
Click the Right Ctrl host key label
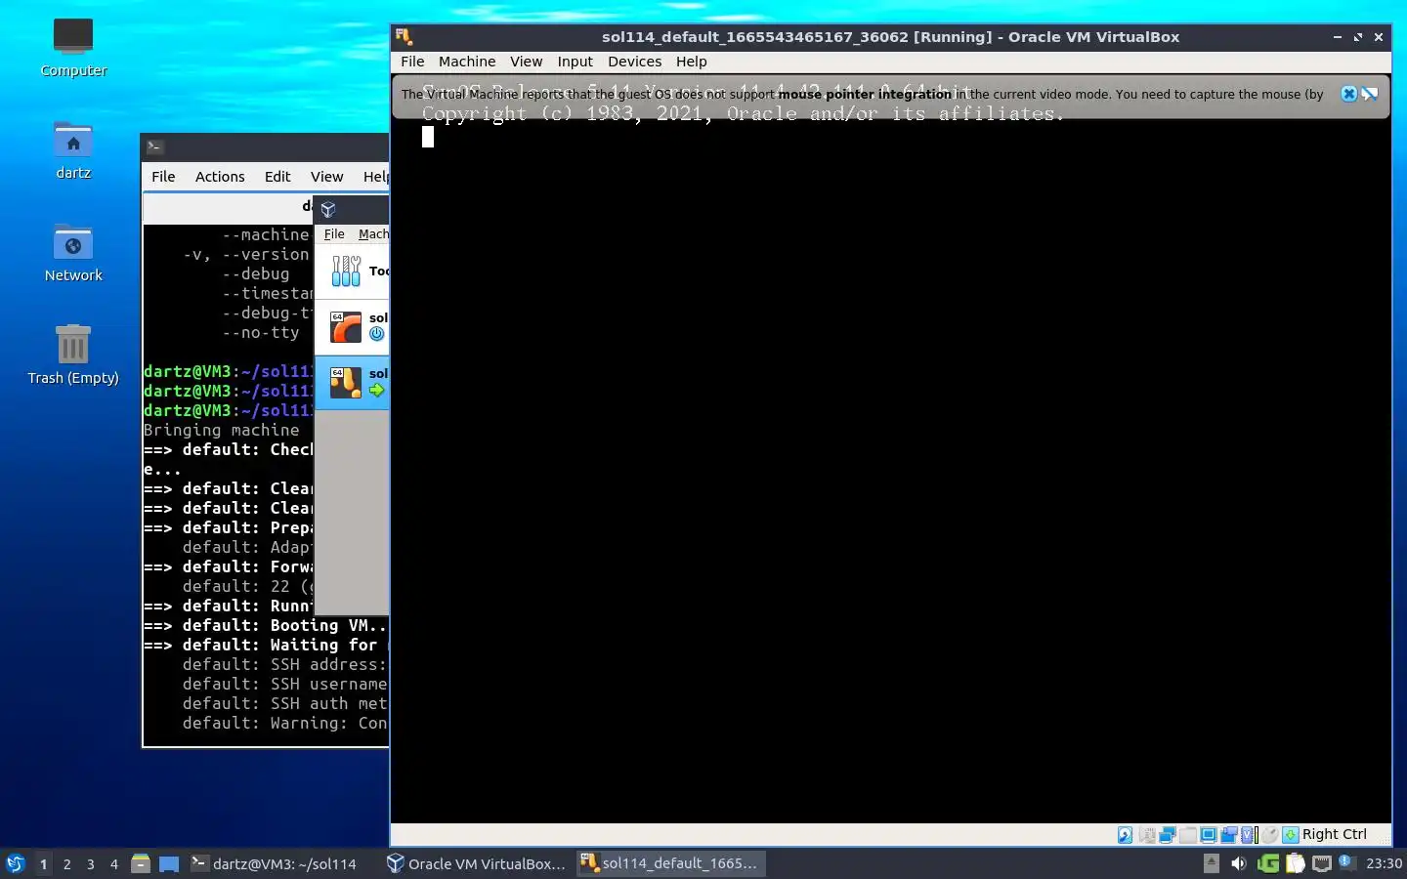pos(1335,834)
